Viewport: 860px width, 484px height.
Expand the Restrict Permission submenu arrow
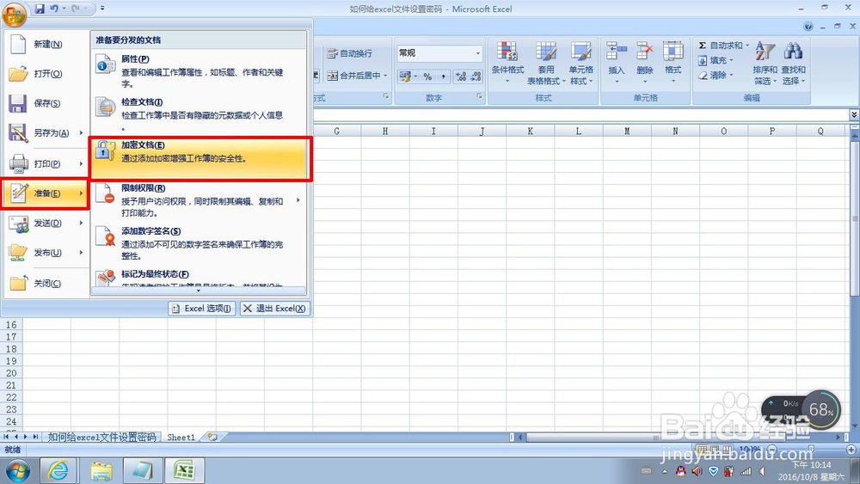(298, 200)
